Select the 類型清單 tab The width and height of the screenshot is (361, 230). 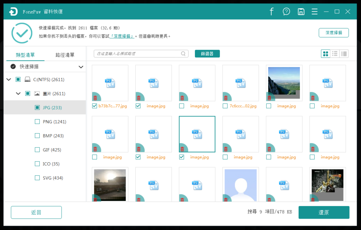click(x=25, y=55)
